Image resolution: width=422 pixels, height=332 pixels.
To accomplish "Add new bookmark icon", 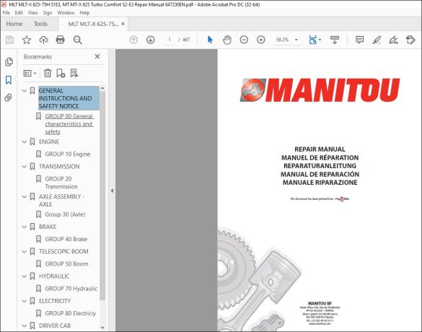I will click(61, 73).
